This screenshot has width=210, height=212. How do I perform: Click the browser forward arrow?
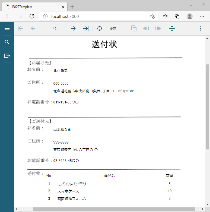20,16
